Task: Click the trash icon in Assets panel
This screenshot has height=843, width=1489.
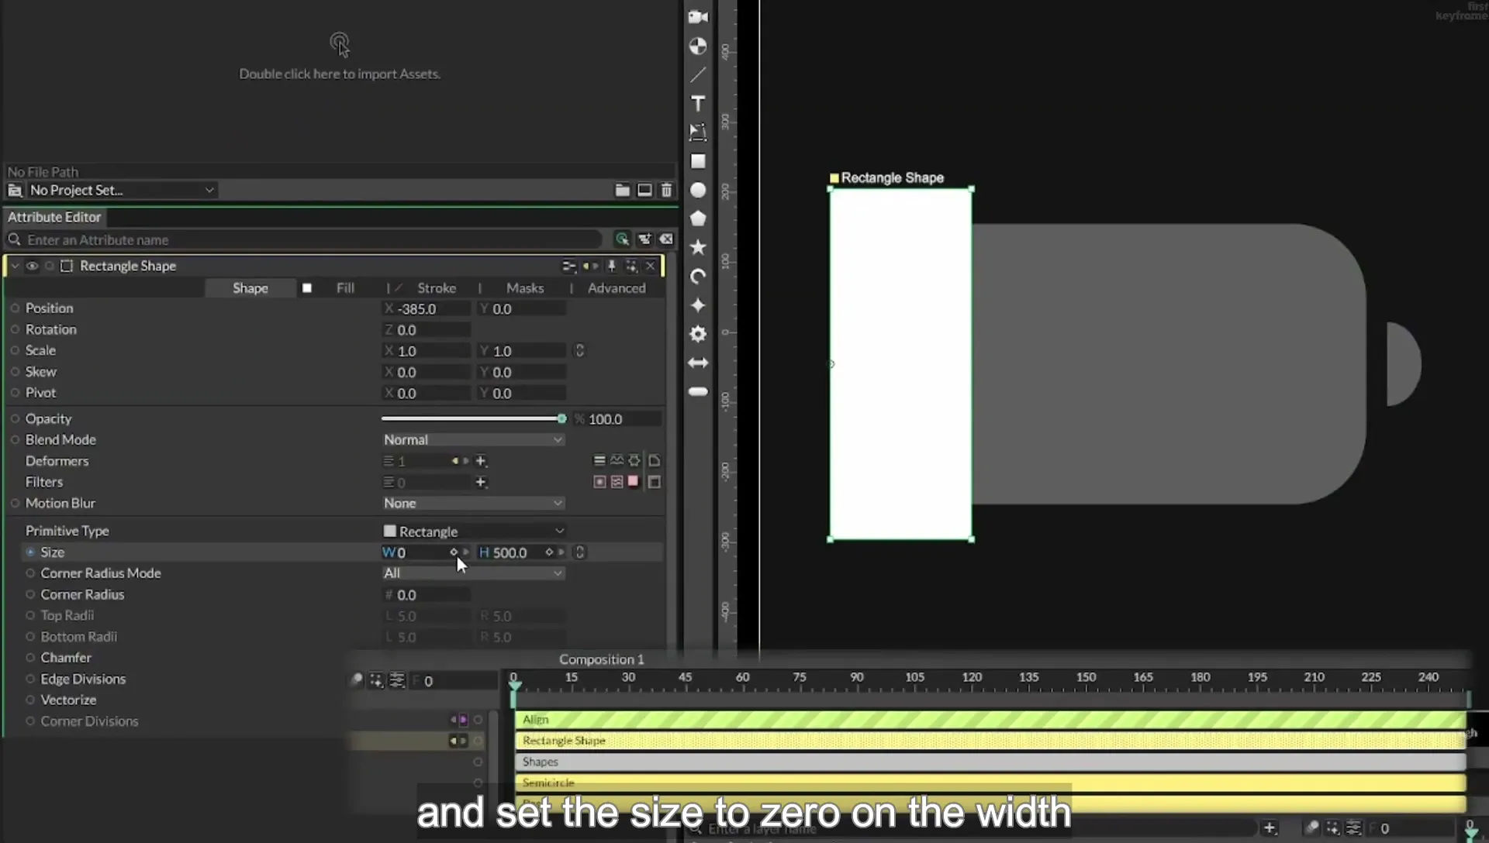Action: 666,190
